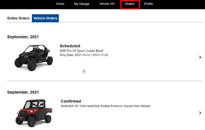Click the Scheduled order status heading

(x=70, y=46)
